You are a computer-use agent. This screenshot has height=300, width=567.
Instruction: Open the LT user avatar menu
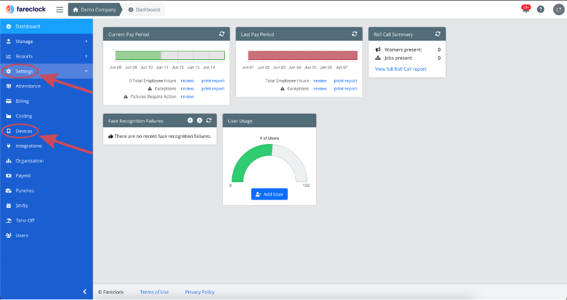pos(559,10)
